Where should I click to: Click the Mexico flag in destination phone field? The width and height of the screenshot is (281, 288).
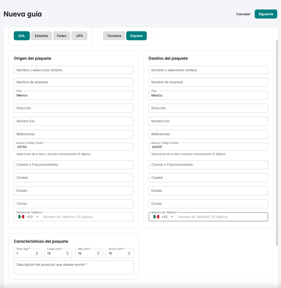click(156, 217)
